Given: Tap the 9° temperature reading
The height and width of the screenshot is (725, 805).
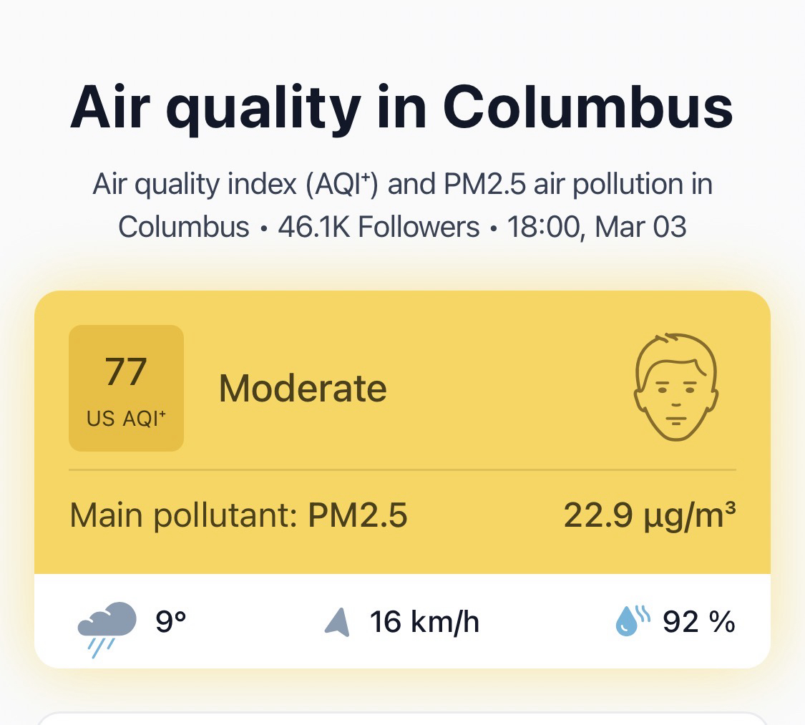Looking at the screenshot, I should (x=171, y=622).
